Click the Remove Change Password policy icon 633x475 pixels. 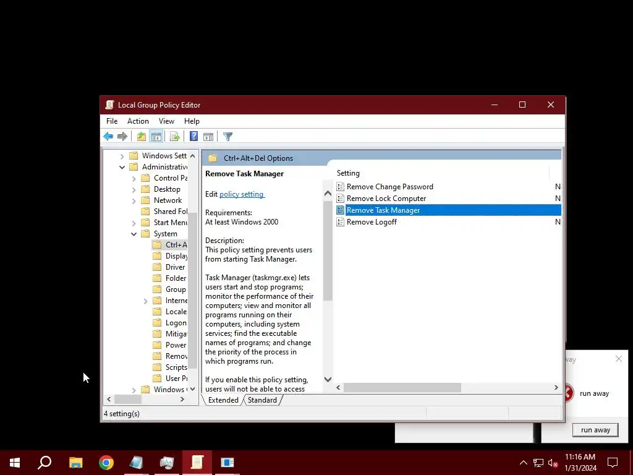(x=341, y=187)
